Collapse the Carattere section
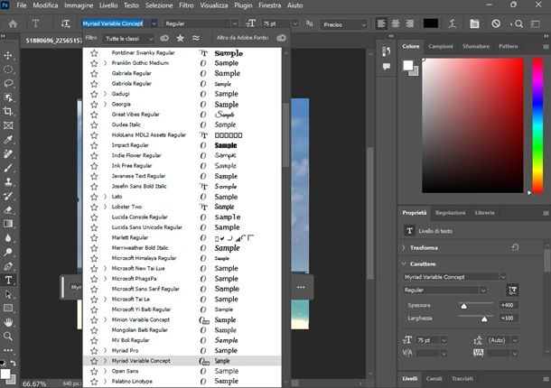The height and width of the screenshot is (388, 551). pos(404,263)
